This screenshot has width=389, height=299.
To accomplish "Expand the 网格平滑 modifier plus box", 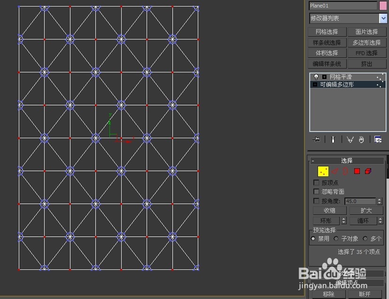I will tap(324, 77).
